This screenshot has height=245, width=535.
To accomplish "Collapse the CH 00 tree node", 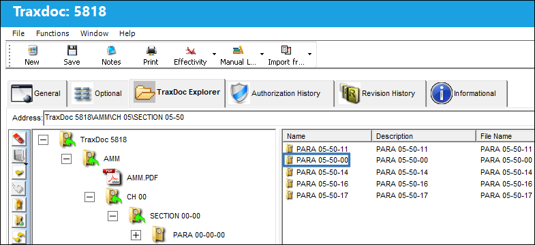I will [x=89, y=197].
